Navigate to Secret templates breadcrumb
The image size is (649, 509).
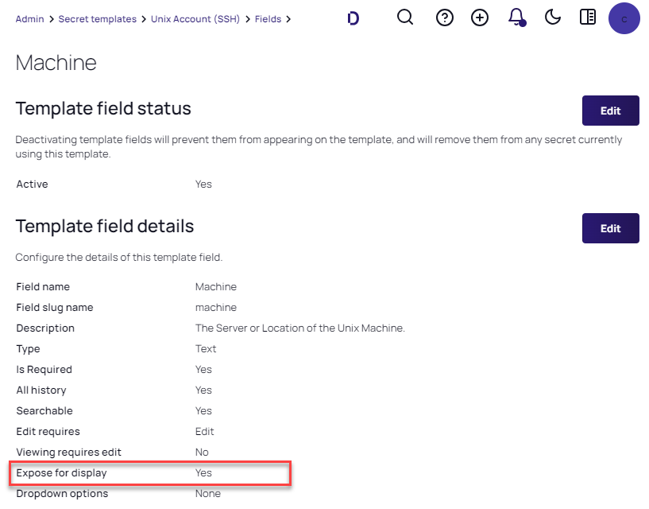pos(97,19)
